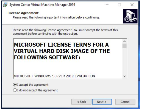Click the bold MICROSOFT LICENSE TERMS heading
The image size is (141, 110).
point(62,51)
